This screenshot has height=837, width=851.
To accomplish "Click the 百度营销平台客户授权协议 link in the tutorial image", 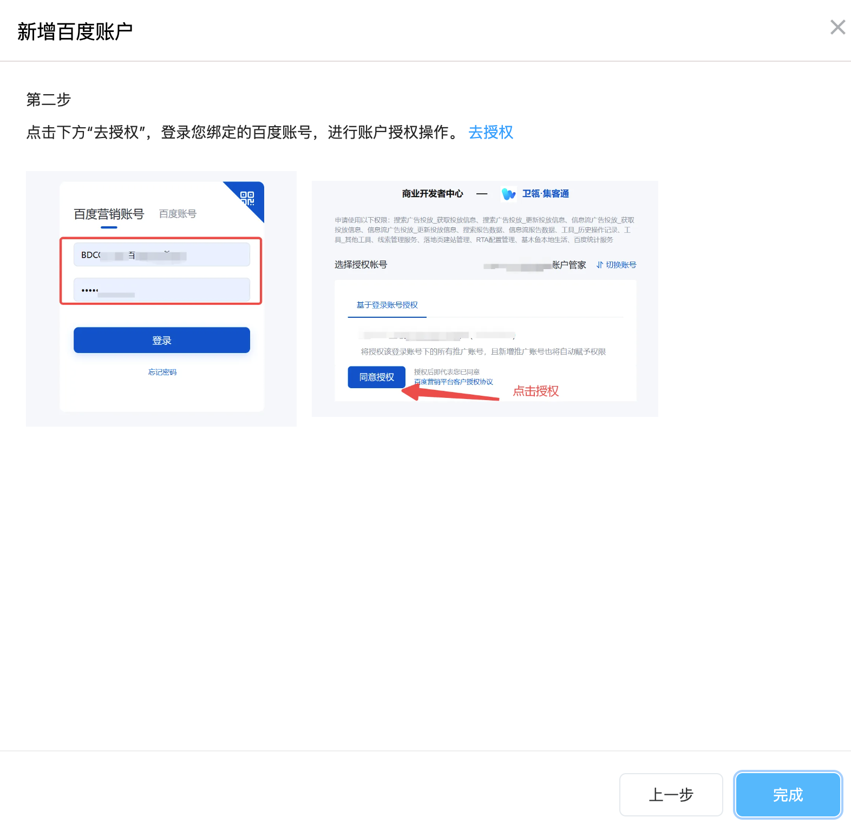I will tap(454, 382).
